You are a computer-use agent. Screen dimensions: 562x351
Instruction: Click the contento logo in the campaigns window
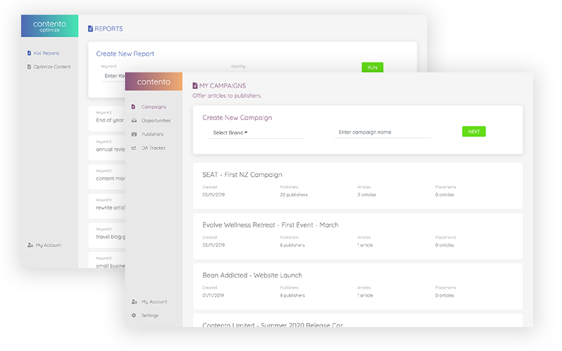153,81
